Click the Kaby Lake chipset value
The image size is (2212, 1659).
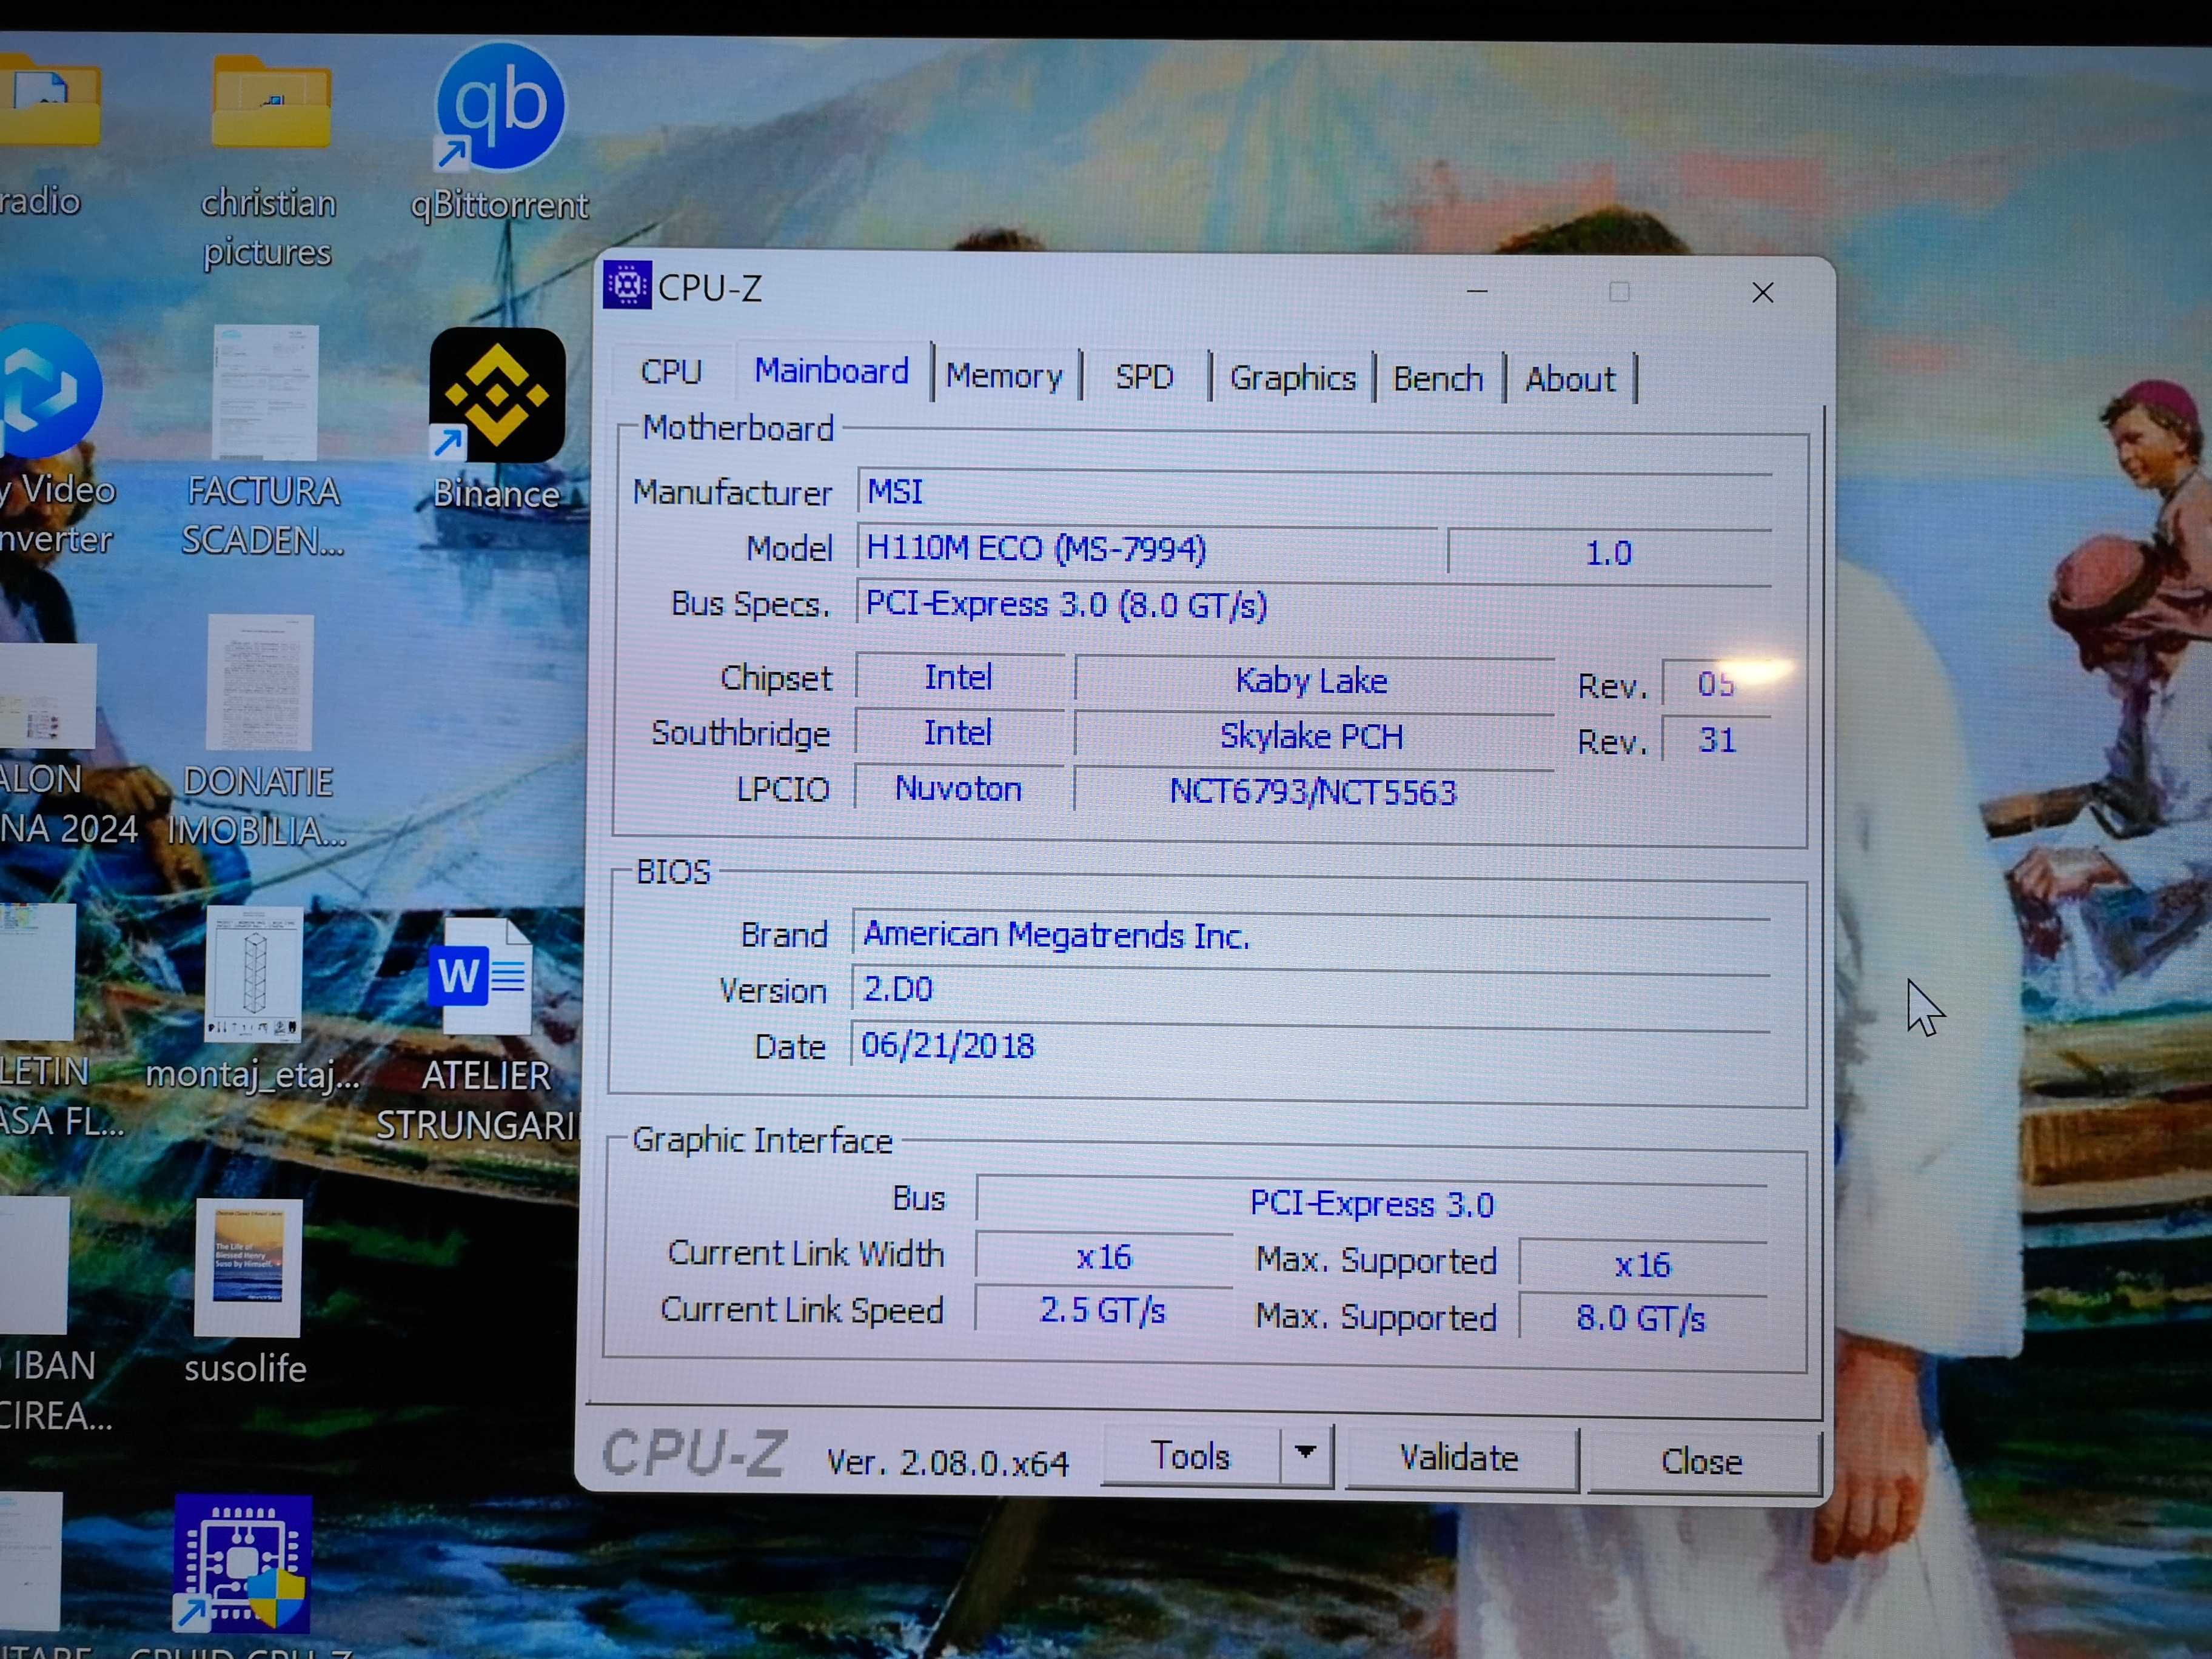click(1313, 681)
